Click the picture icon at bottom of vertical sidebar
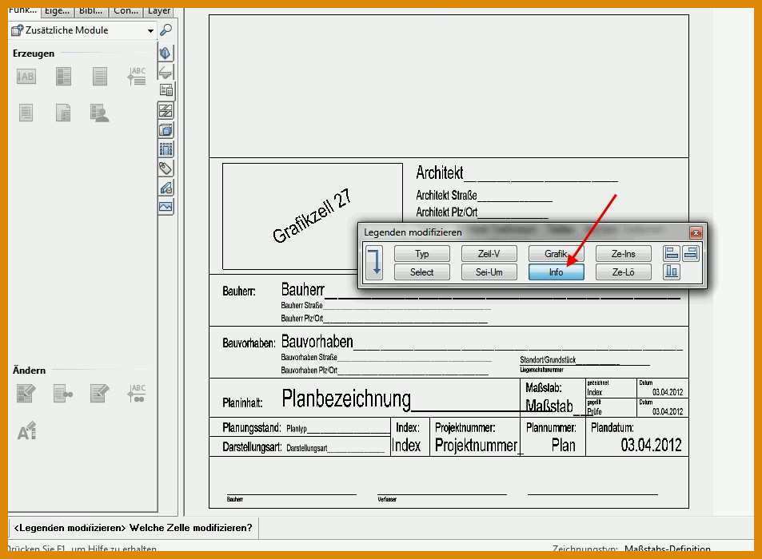Screen dimensions: 762x559 coord(166,206)
